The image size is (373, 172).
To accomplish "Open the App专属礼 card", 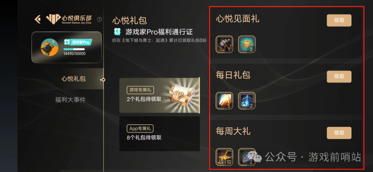I will coord(160,134).
